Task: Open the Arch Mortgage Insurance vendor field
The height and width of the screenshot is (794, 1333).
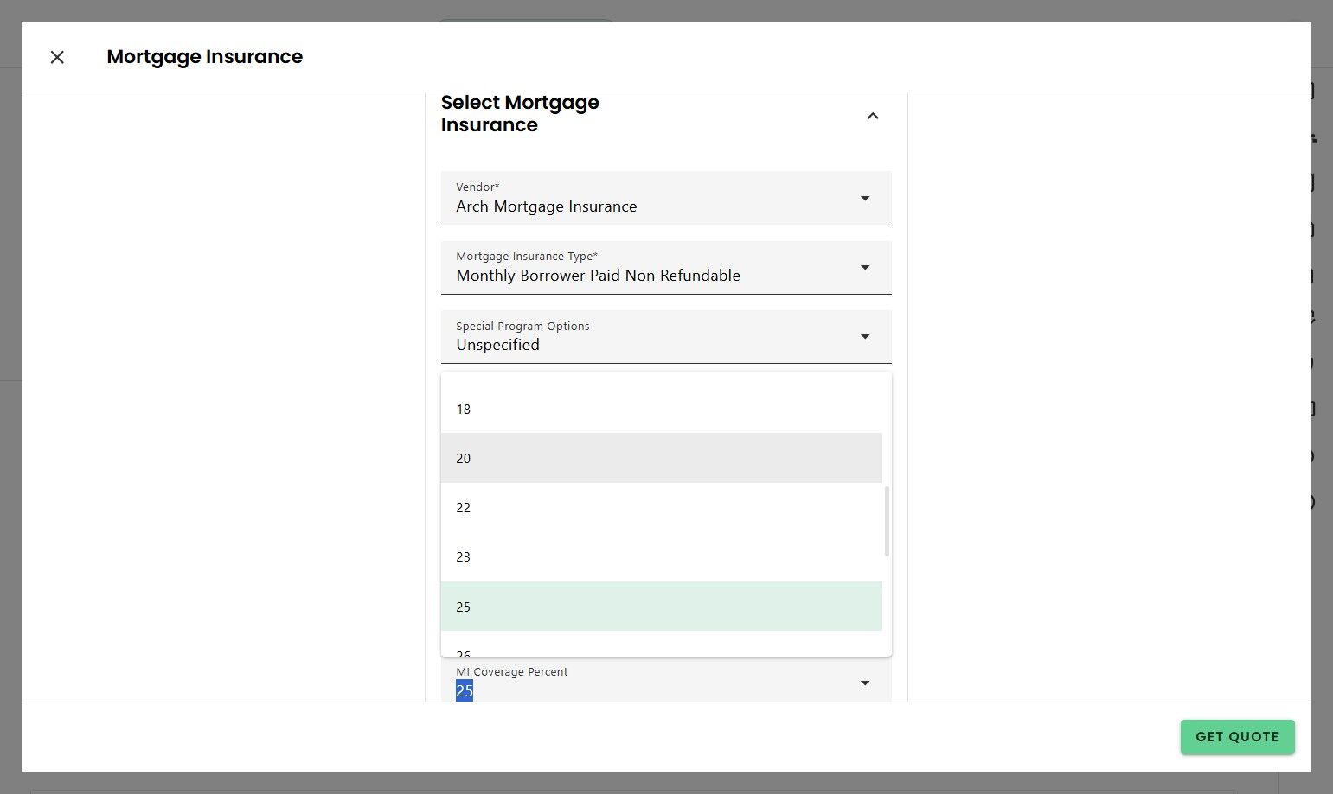Action: click(547, 206)
